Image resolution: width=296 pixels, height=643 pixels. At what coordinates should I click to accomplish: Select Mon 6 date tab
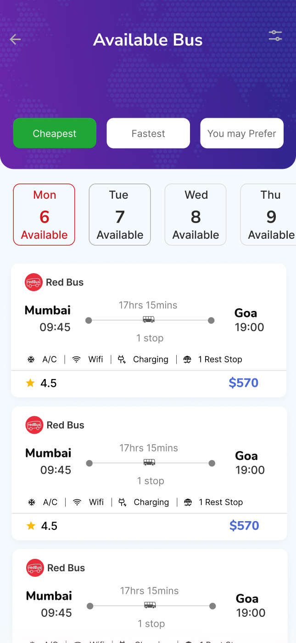44,215
